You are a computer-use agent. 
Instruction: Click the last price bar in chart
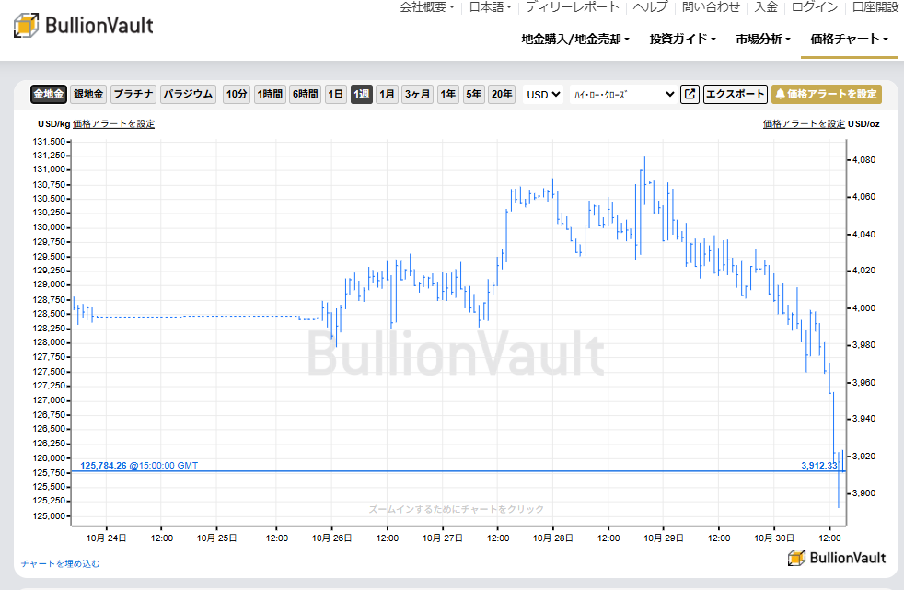(x=842, y=460)
